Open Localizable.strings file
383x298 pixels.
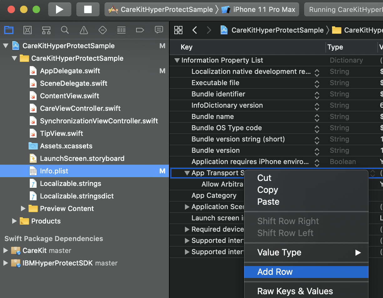pyautogui.click(x=70, y=183)
